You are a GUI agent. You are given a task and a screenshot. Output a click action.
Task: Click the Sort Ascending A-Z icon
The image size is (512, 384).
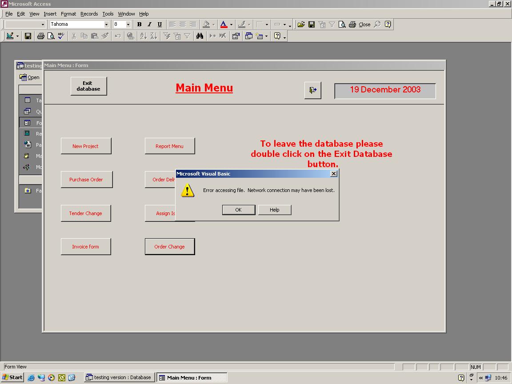(x=144, y=36)
